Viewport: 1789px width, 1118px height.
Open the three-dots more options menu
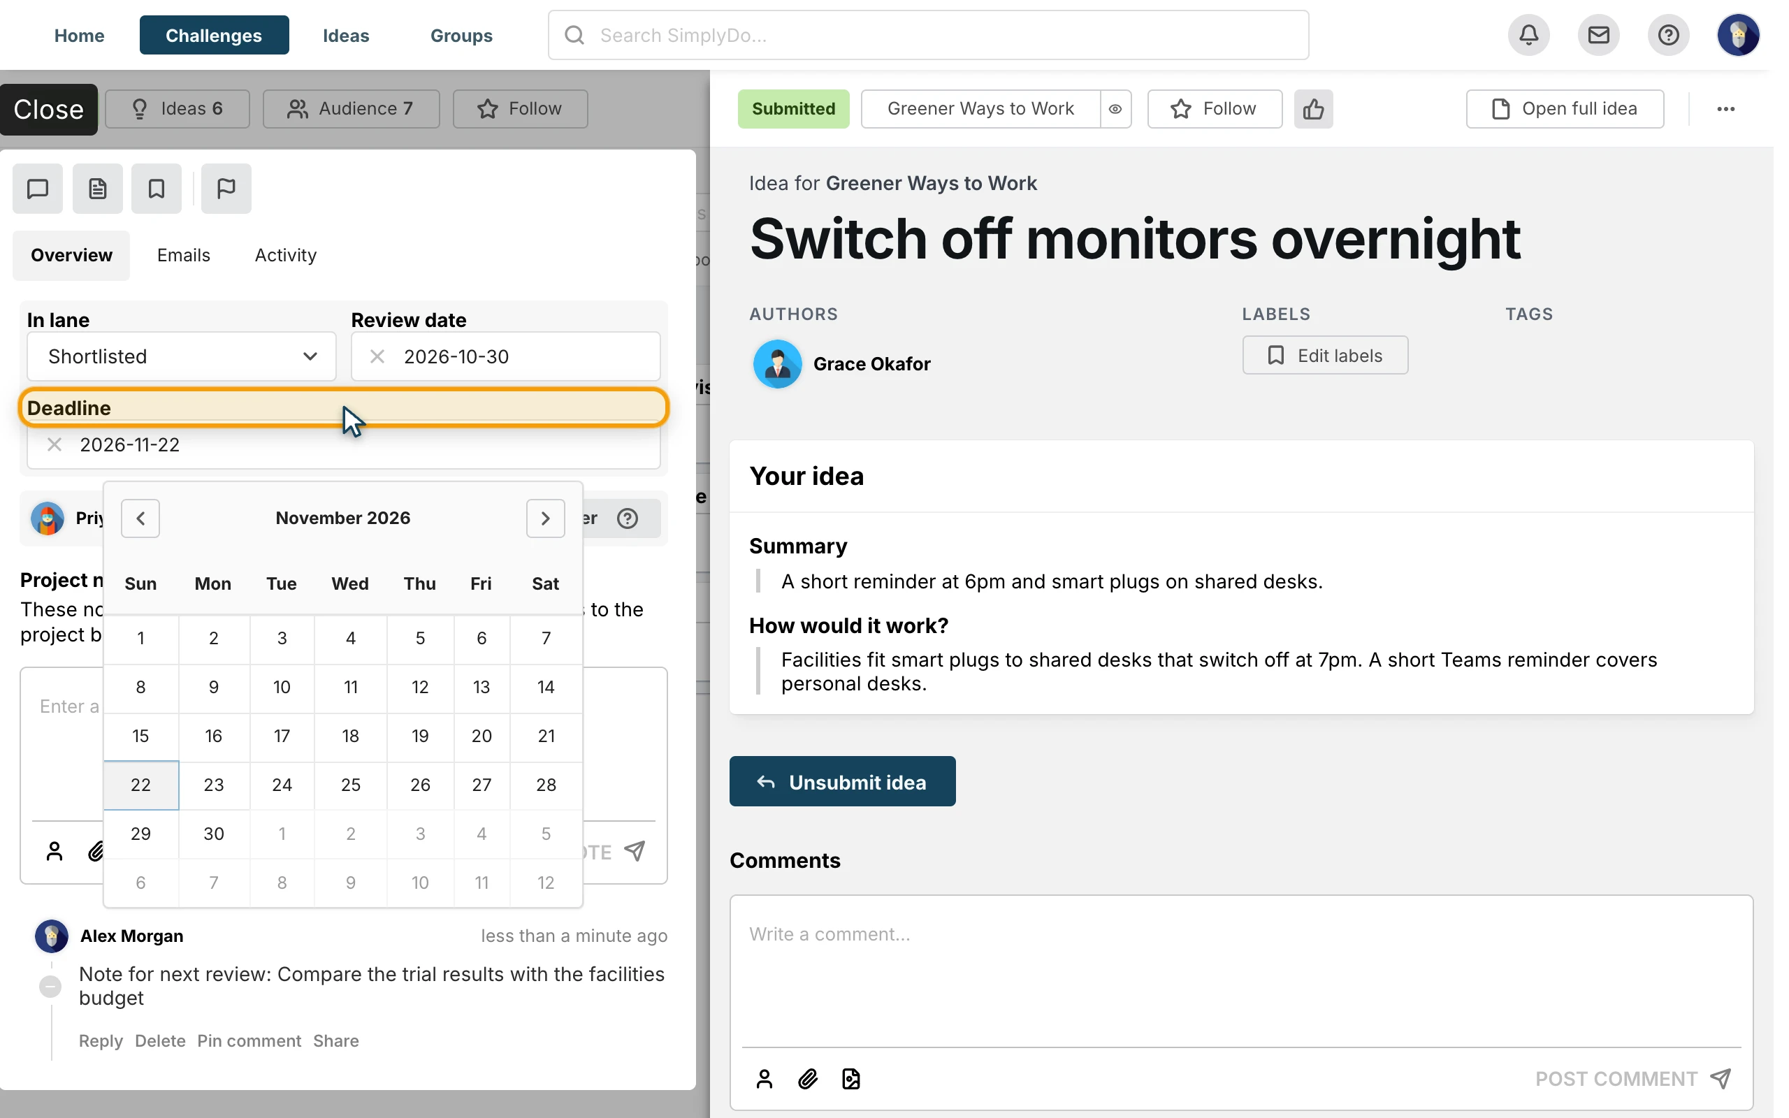(x=1725, y=109)
